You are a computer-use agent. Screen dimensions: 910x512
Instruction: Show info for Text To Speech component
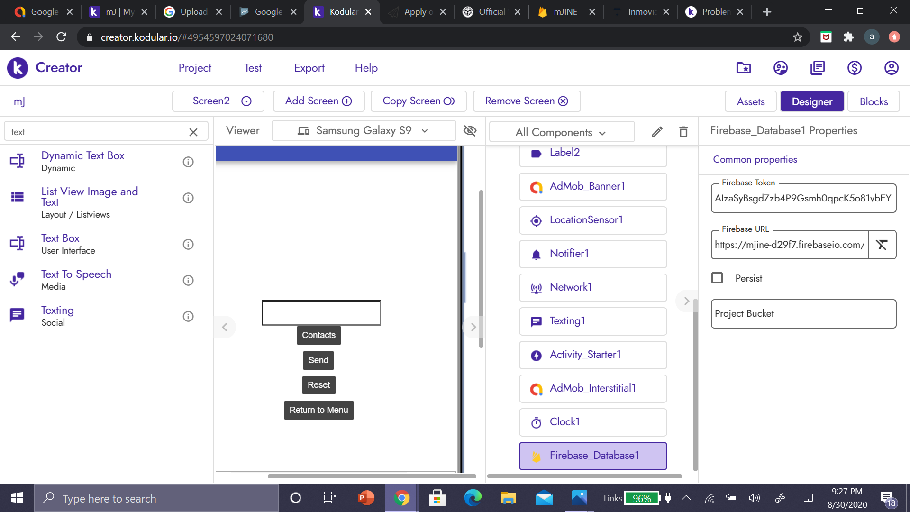coord(188,280)
